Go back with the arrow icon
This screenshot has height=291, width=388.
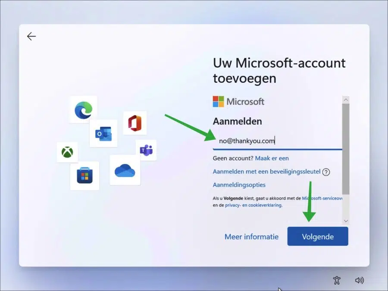(x=31, y=36)
